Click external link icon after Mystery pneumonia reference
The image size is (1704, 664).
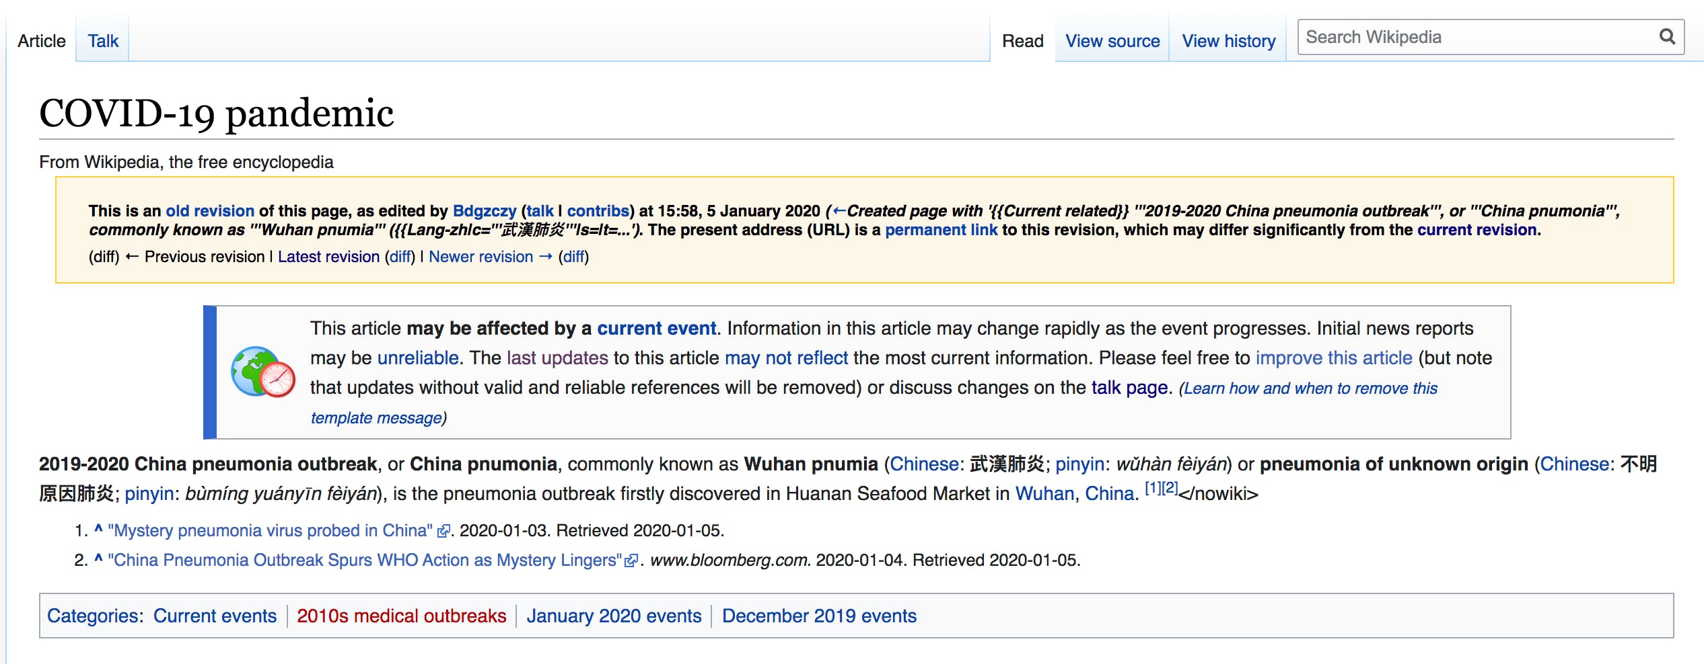click(x=443, y=532)
